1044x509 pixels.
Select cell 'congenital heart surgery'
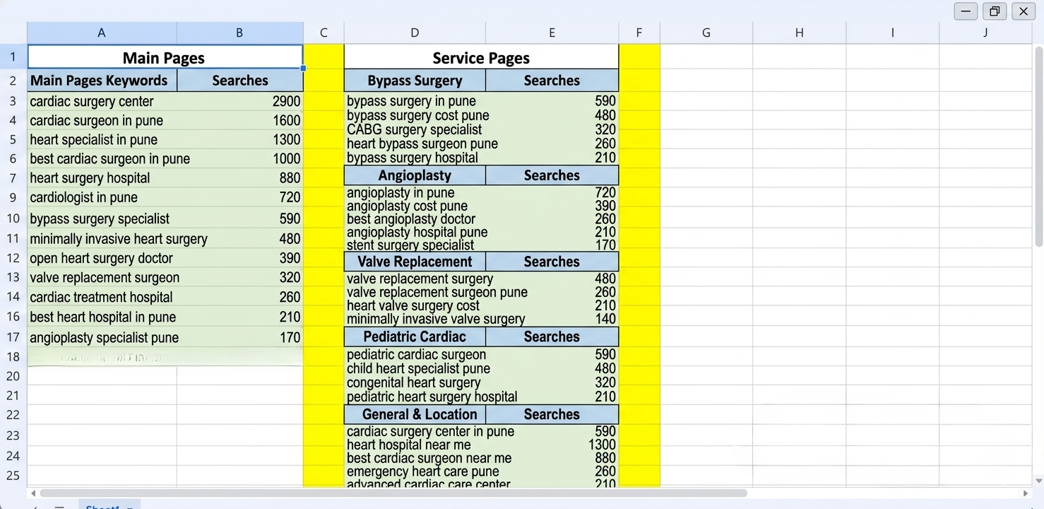pos(413,382)
